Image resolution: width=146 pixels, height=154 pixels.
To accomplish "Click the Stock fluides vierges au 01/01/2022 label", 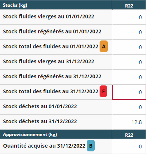I will click(49, 16).
